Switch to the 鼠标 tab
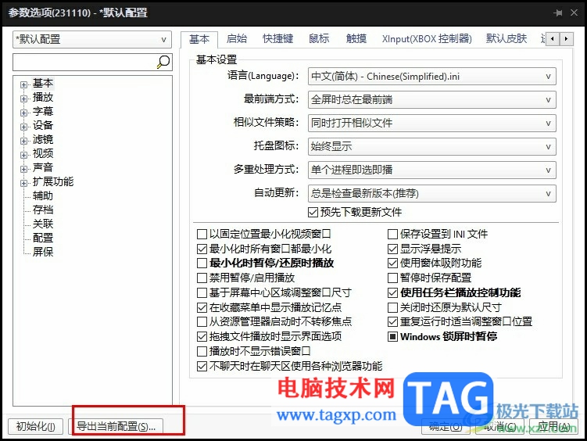Viewport: 587px width, 441px height. [319, 38]
